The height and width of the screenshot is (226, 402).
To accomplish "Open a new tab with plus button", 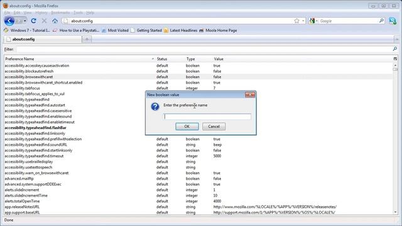I will pos(87,39).
